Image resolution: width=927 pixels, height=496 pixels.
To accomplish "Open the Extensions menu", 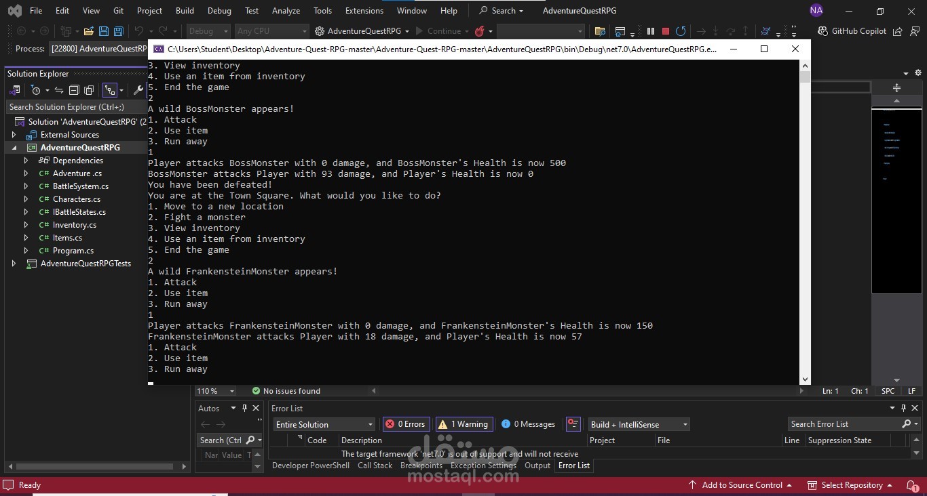I will coord(364,11).
